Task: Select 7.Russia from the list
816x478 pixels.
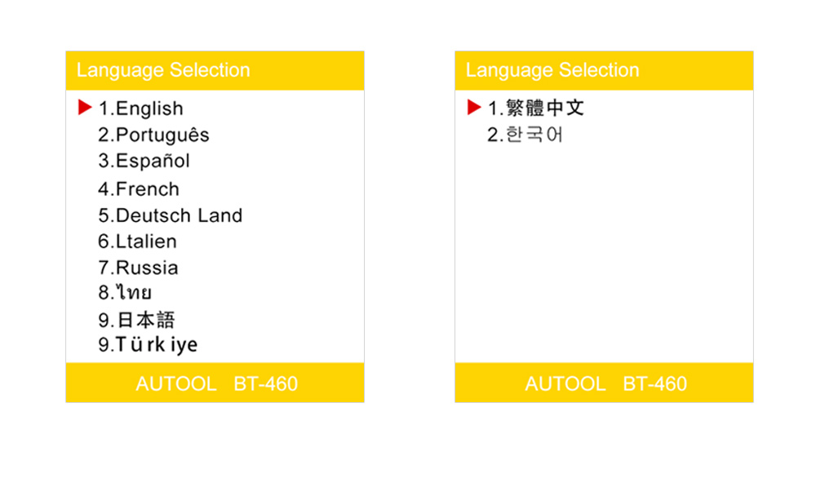Action: tap(139, 268)
